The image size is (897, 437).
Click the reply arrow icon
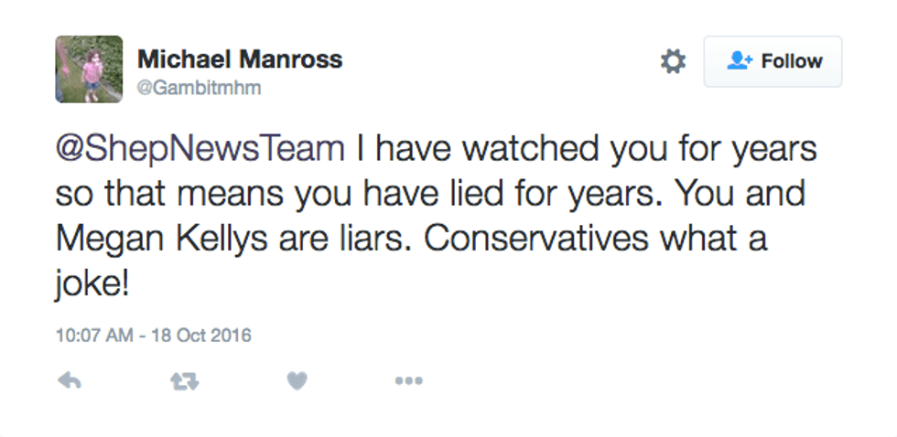coord(70,381)
